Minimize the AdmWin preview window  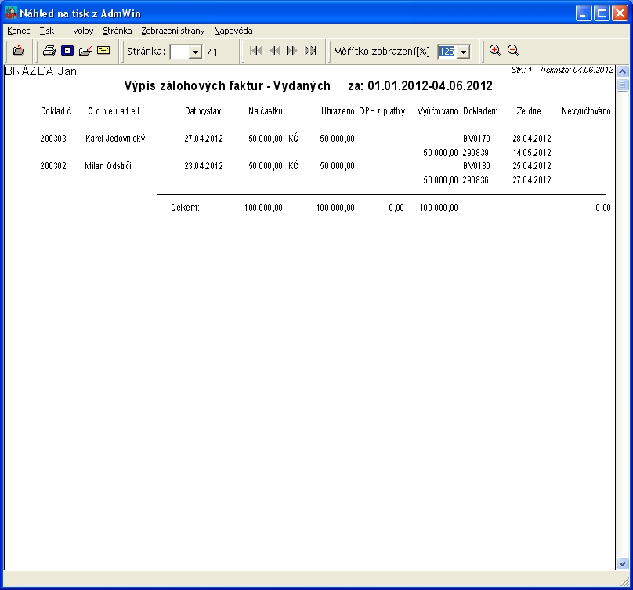584,13
